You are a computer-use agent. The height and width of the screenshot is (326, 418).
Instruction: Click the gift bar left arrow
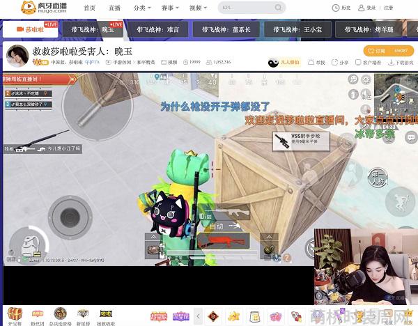coord(198,316)
